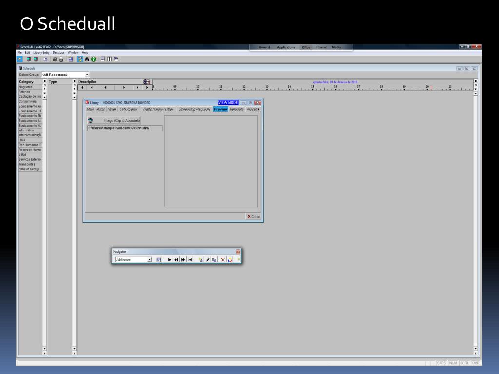Go to last record in Navigator
This screenshot has height=374, width=499.
point(190,260)
